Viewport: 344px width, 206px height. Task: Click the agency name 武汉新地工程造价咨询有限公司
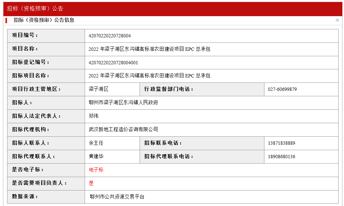[123, 130]
